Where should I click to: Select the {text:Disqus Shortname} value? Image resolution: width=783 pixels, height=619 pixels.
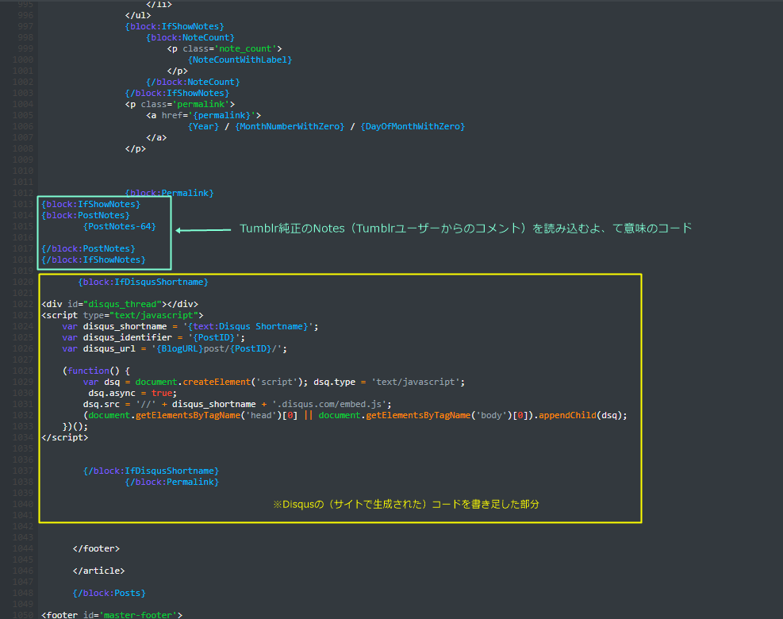tap(248, 326)
